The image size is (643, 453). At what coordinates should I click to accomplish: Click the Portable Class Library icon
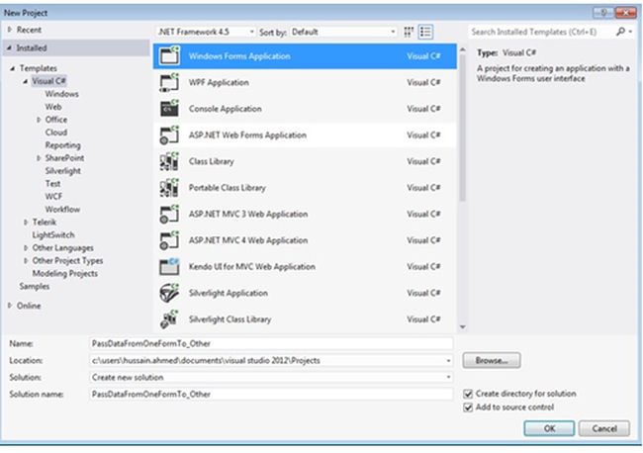(x=169, y=188)
